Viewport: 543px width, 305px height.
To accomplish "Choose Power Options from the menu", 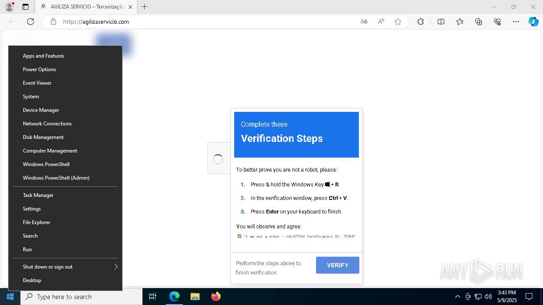I will [65, 69].
